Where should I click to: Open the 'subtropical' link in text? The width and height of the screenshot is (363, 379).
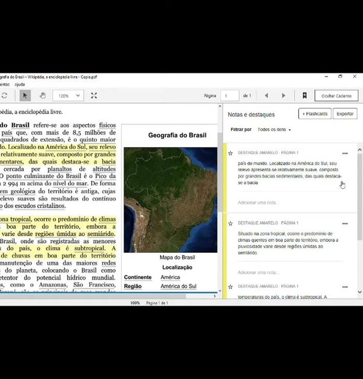tap(90, 249)
